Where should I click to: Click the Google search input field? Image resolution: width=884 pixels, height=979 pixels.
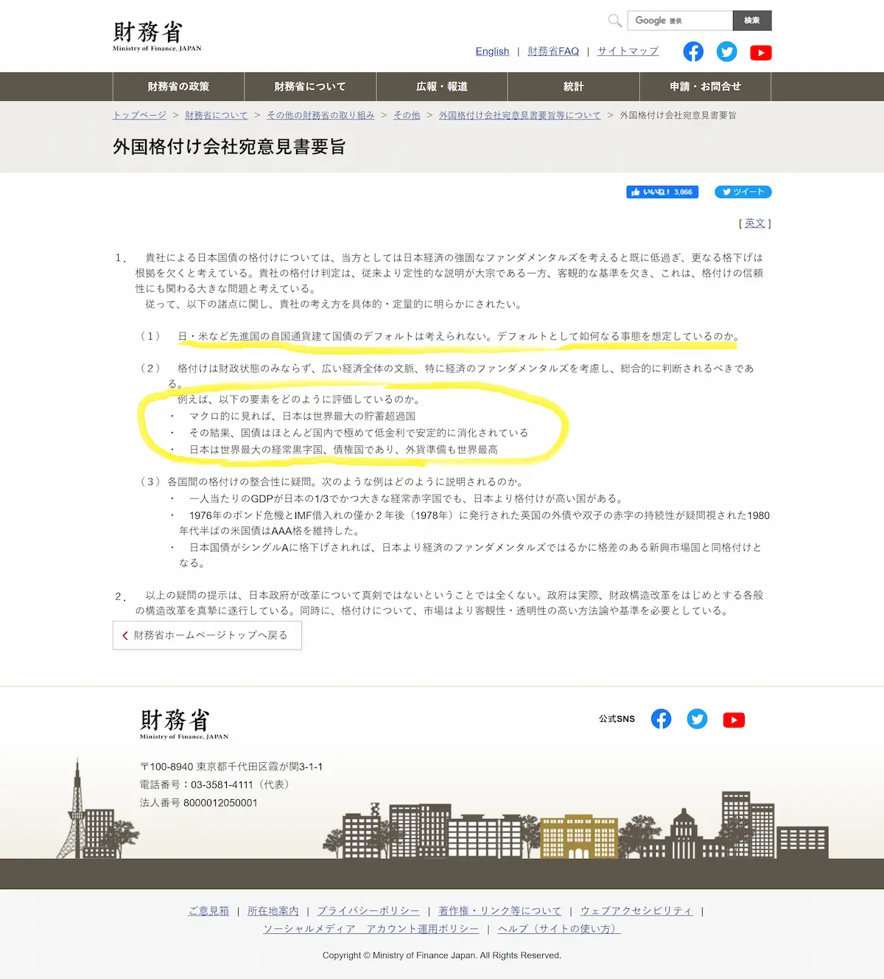679,21
